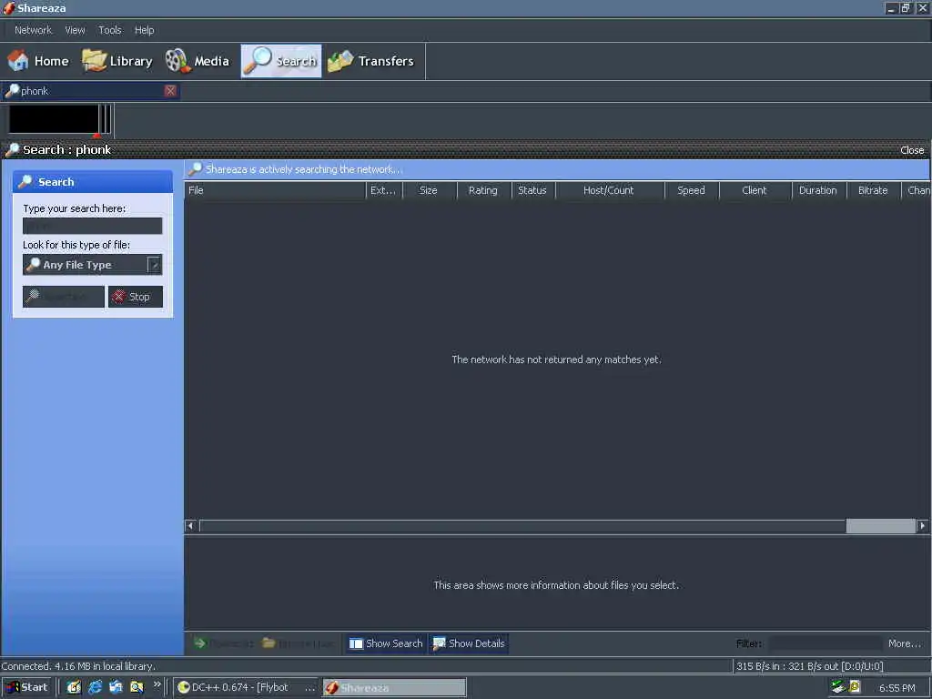Viewport: 932px width, 699px height.
Task: Click the magnifier icon in the searching status banner
Action: (x=195, y=169)
